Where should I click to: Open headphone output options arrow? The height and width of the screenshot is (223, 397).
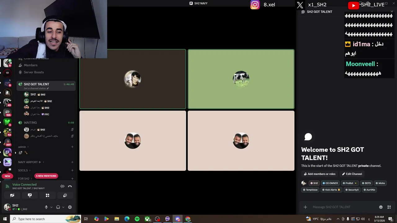[x=63, y=207]
